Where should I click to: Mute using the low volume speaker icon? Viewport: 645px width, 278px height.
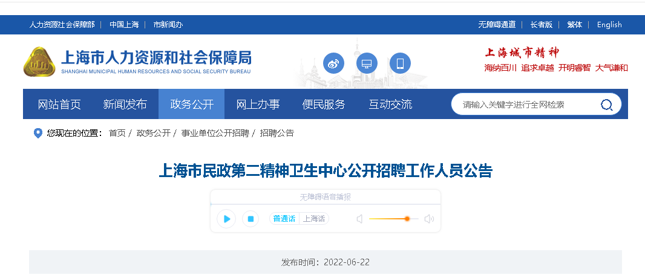coord(359,219)
